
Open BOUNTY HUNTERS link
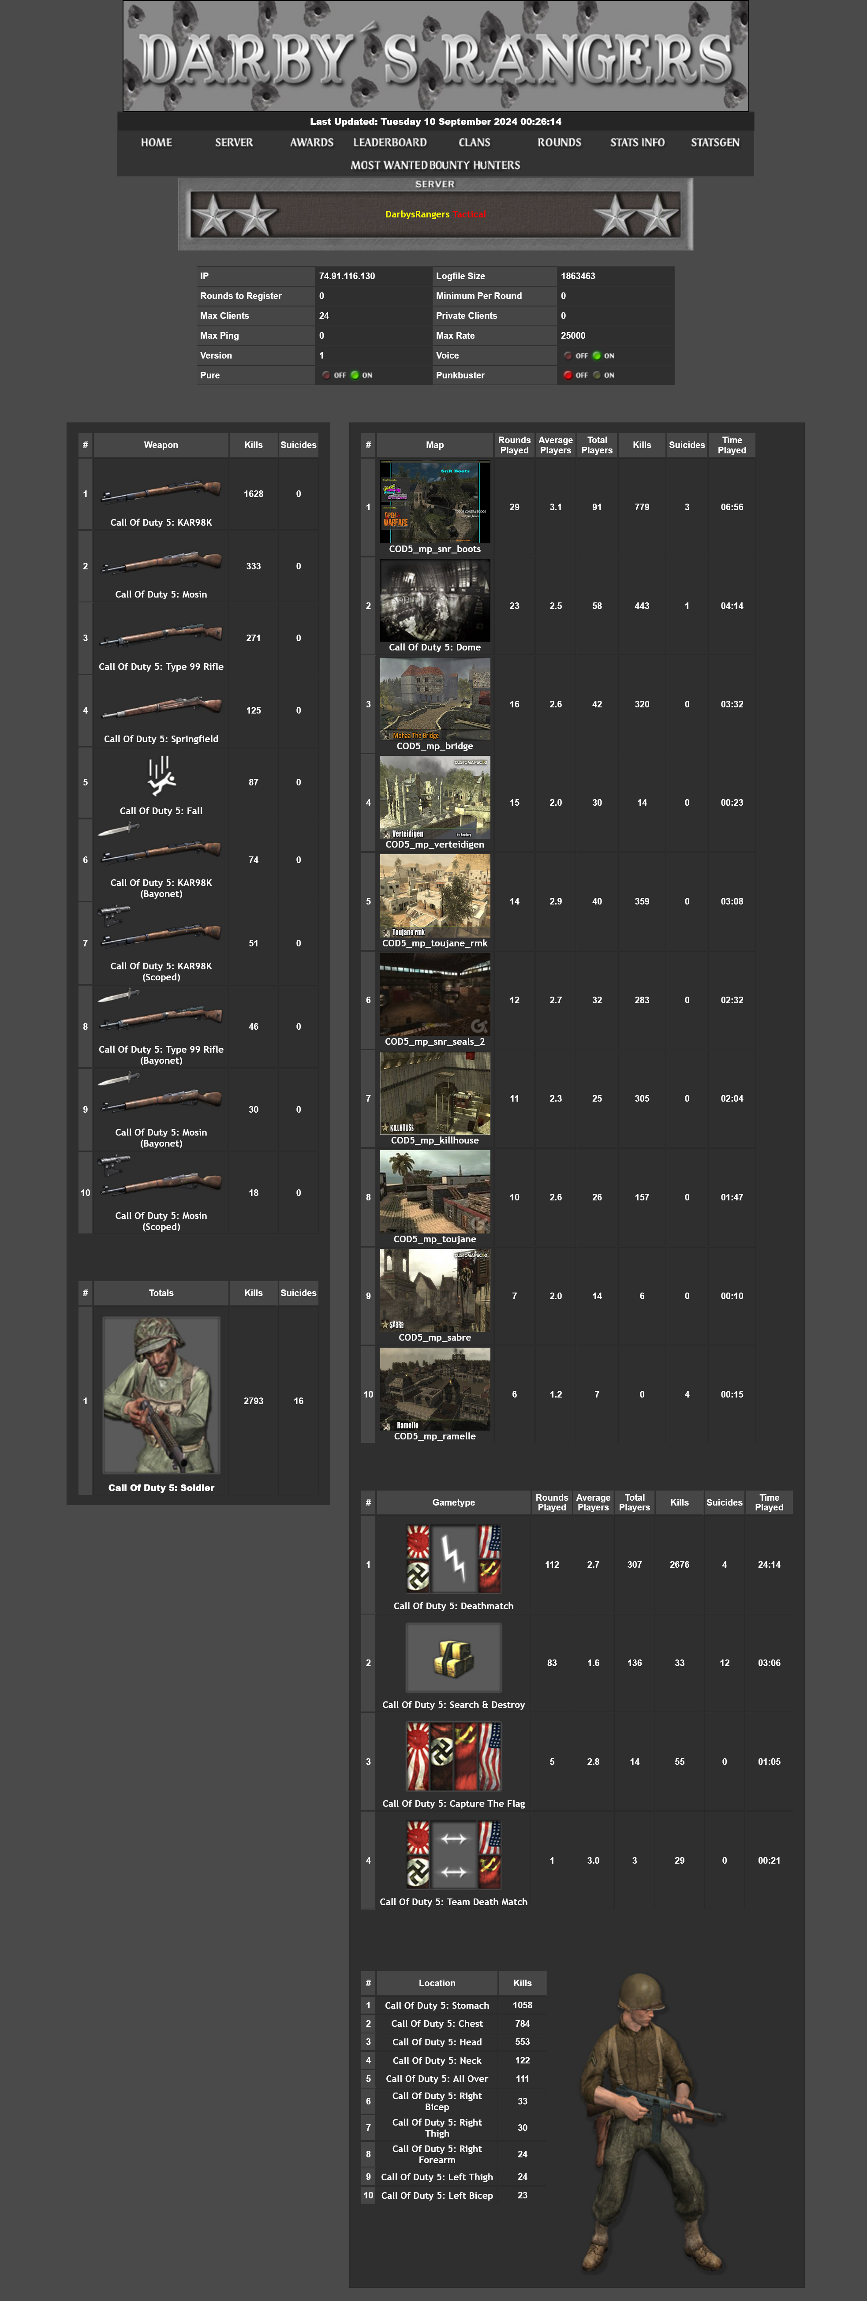(475, 165)
